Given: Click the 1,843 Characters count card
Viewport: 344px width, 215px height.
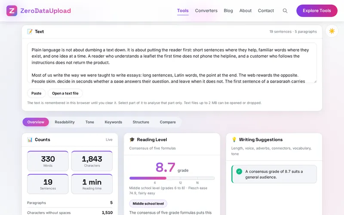Looking at the screenshot, I should click(92, 161).
